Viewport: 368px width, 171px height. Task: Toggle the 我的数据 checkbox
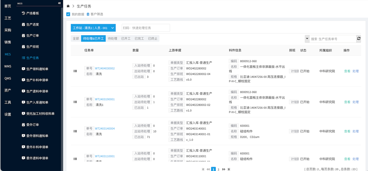68,14
